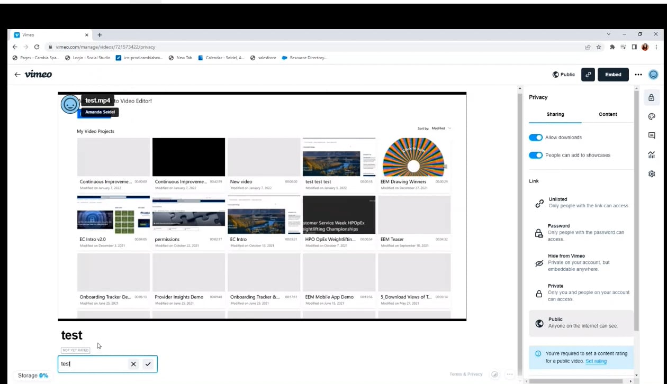This screenshot has width=667, height=384.
Task: Select the Hide from Vimeo option
Action: [x=581, y=262]
